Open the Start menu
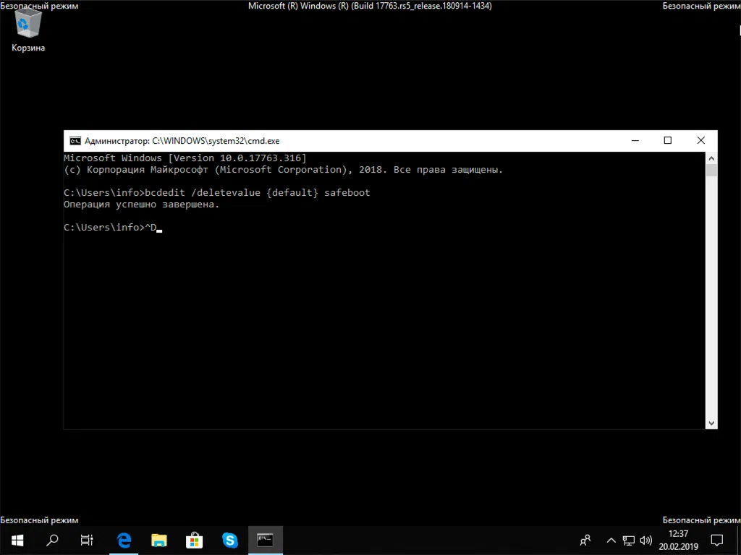741x555 pixels. [x=16, y=540]
